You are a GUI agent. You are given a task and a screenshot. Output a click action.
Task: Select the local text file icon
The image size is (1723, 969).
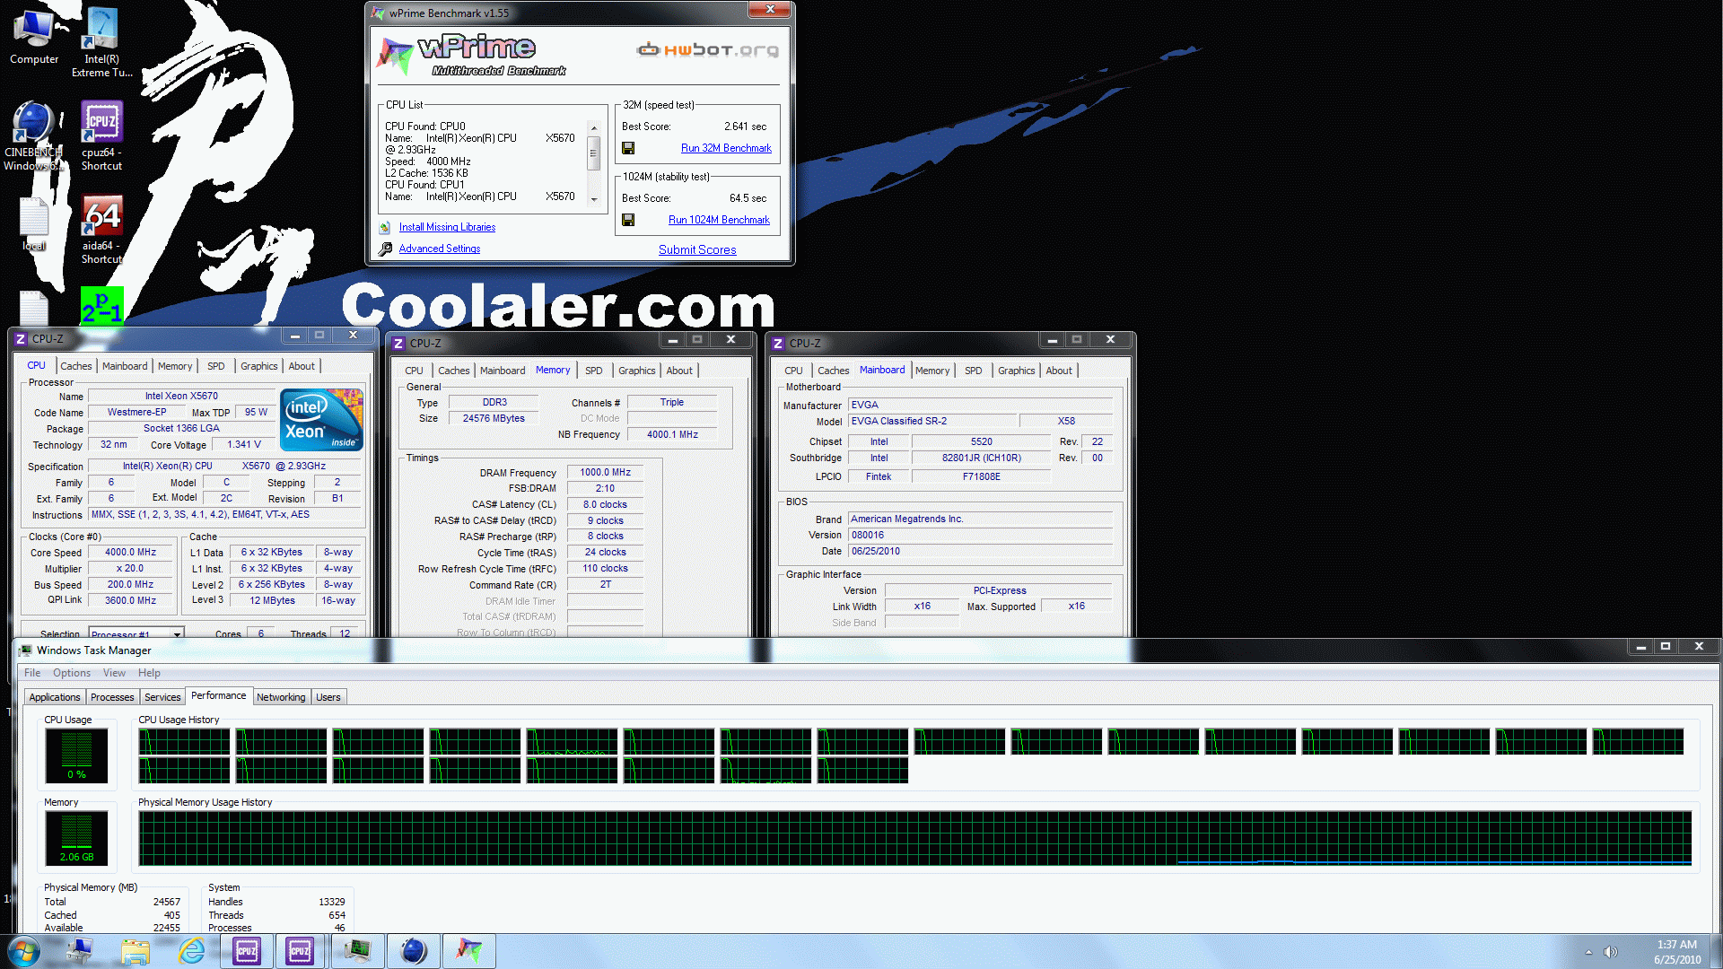[34, 224]
